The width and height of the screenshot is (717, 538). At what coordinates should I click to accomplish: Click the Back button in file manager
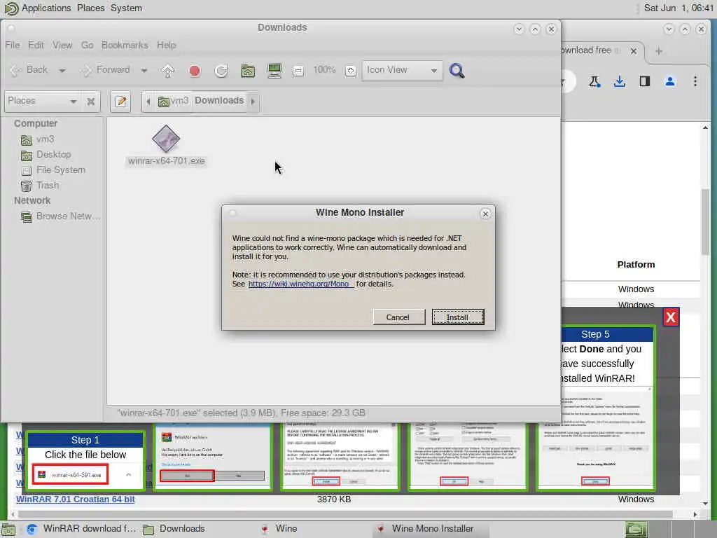click(29, 70)
